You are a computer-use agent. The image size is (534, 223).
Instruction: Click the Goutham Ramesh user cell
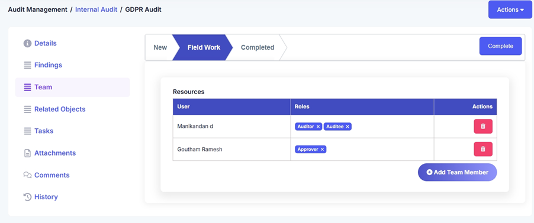pos(231,149)
